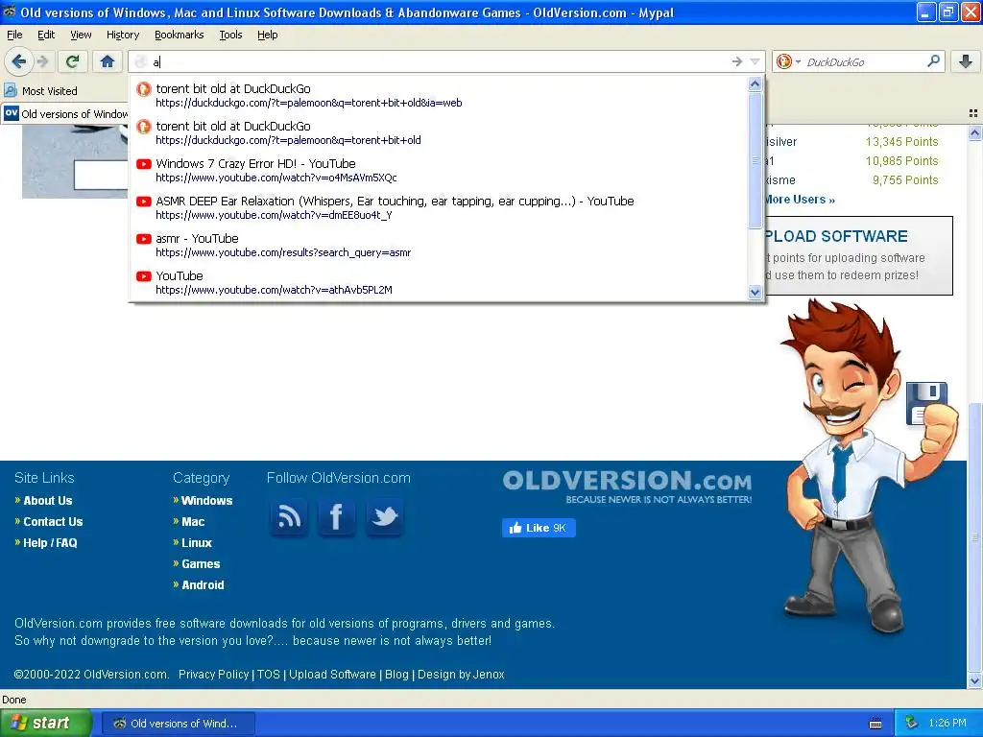The width and height of the screenshot is (983, 737).
Task: Click the Most Visited bookmark folder
Action: 41,91
